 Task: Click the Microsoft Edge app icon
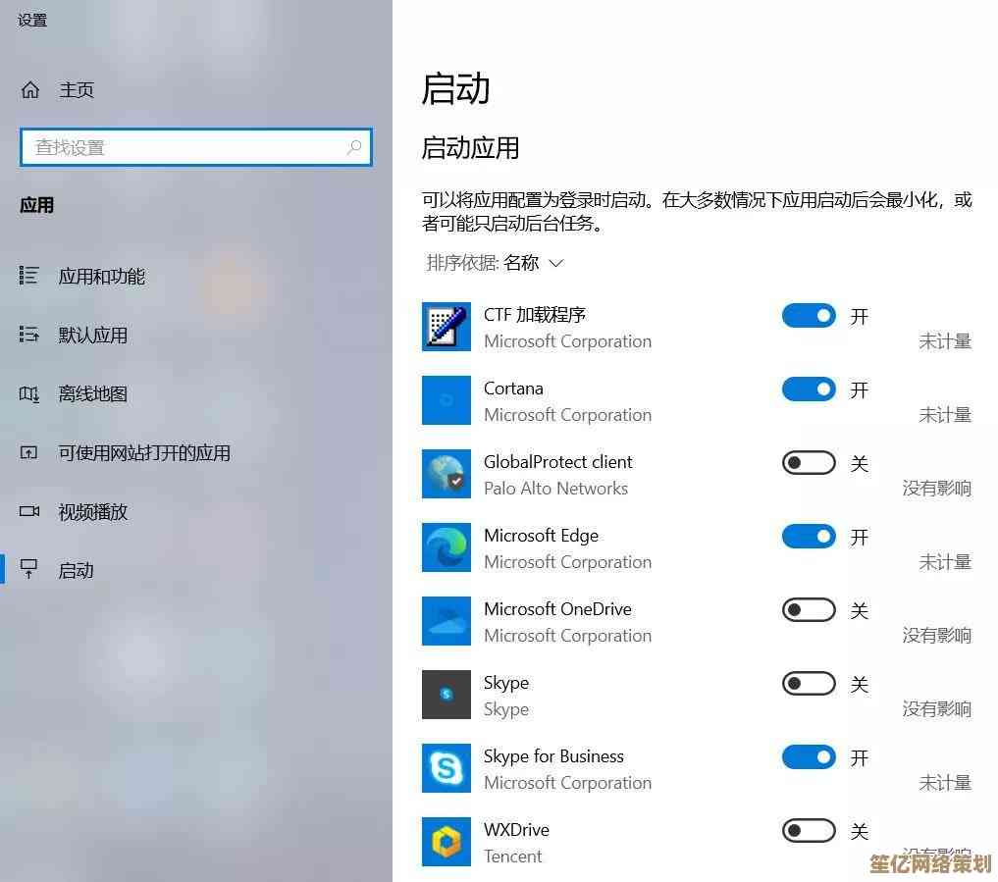[446, 547]
